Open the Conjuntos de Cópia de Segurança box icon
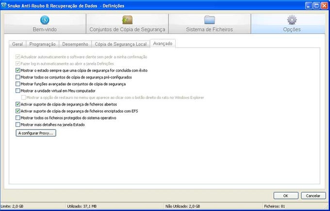Screen dimensions: 330x211 127,20
